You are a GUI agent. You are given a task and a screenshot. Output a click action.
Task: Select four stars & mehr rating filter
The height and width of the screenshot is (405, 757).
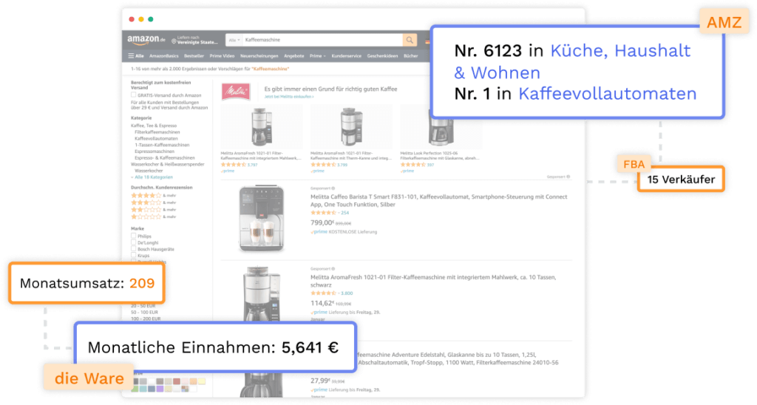coord(154,196)
